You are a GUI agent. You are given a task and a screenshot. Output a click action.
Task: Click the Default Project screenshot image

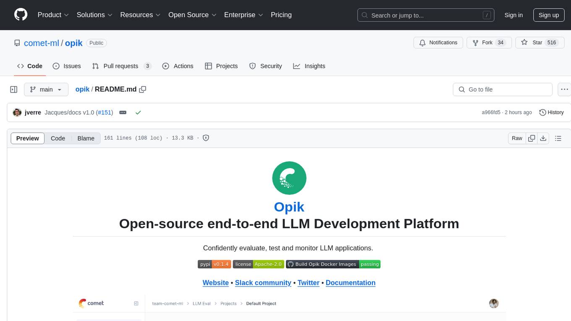289,308
